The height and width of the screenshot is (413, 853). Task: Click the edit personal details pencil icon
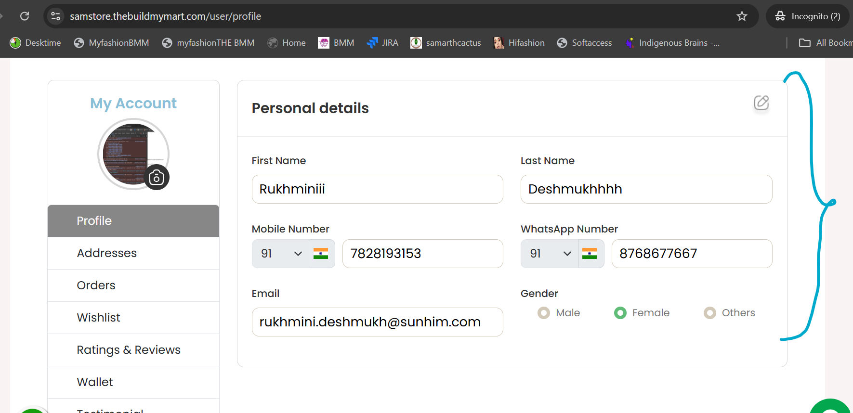point(761,103)
